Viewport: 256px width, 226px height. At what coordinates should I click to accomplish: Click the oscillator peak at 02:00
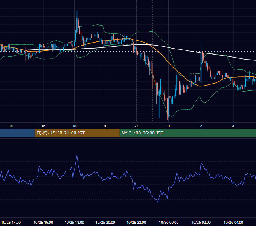pyautogui.click(x=201, y=163)
